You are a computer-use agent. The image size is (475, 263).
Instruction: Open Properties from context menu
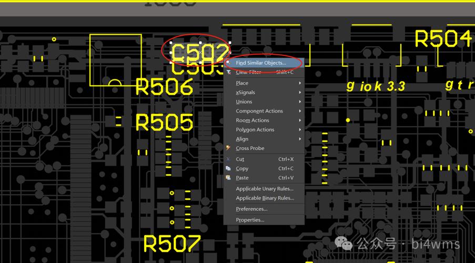[264, 220]
